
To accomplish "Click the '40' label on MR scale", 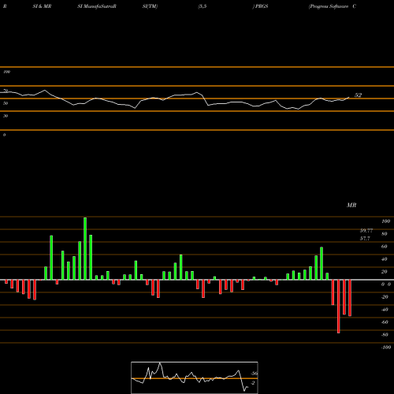I will pos(384,259).
